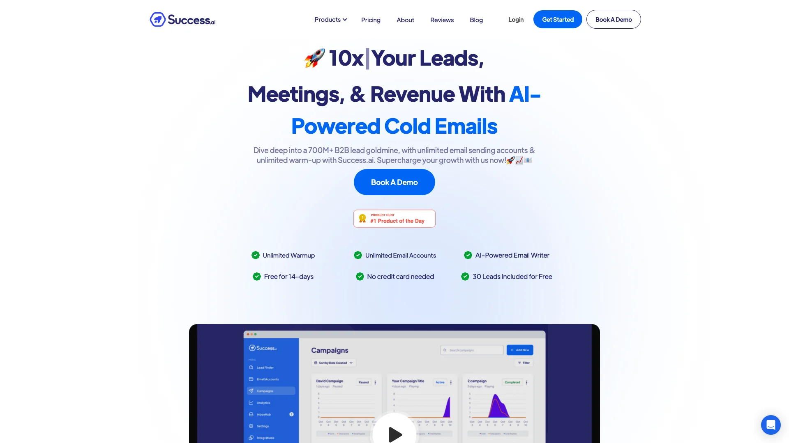The height and width of the screenshot is (443, 789).
Task: Click the Integrations sidebar icon
Action: click(251, 438)
